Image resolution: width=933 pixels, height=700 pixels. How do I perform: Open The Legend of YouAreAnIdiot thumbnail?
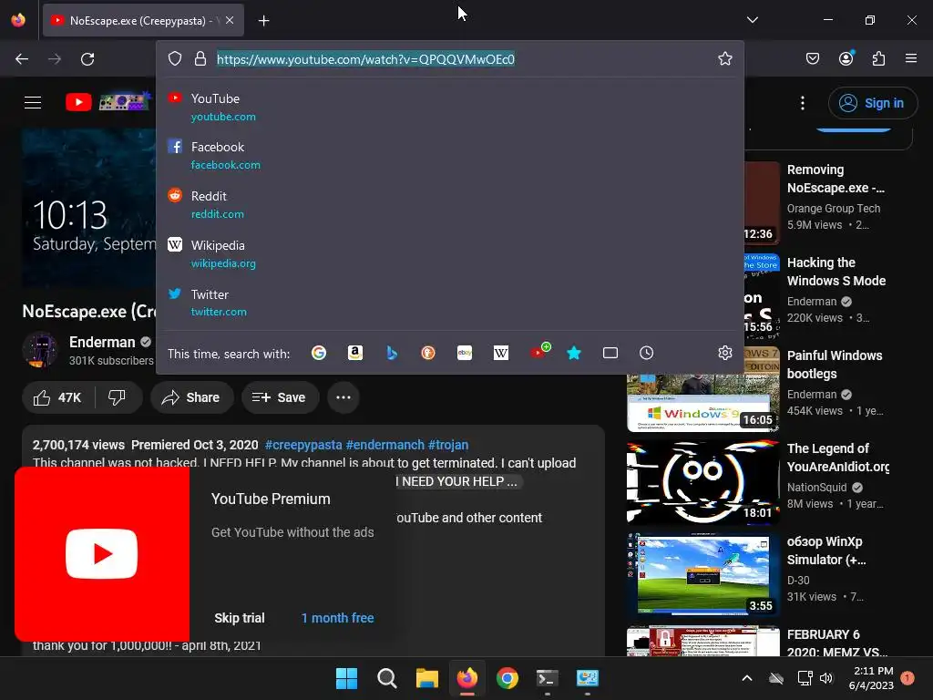click(702, 483)
